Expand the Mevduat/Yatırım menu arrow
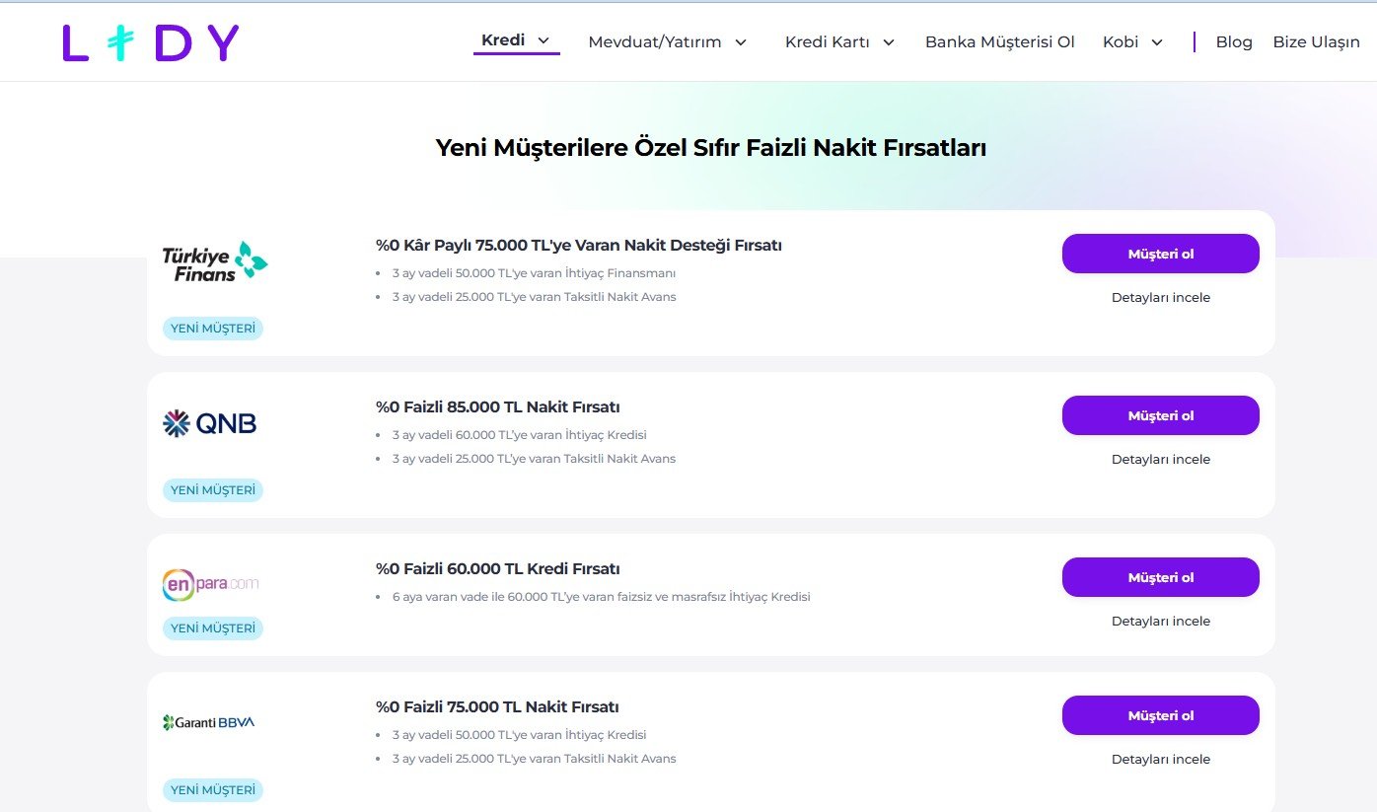Screen dimensions: 1377x812 point(741,42)
